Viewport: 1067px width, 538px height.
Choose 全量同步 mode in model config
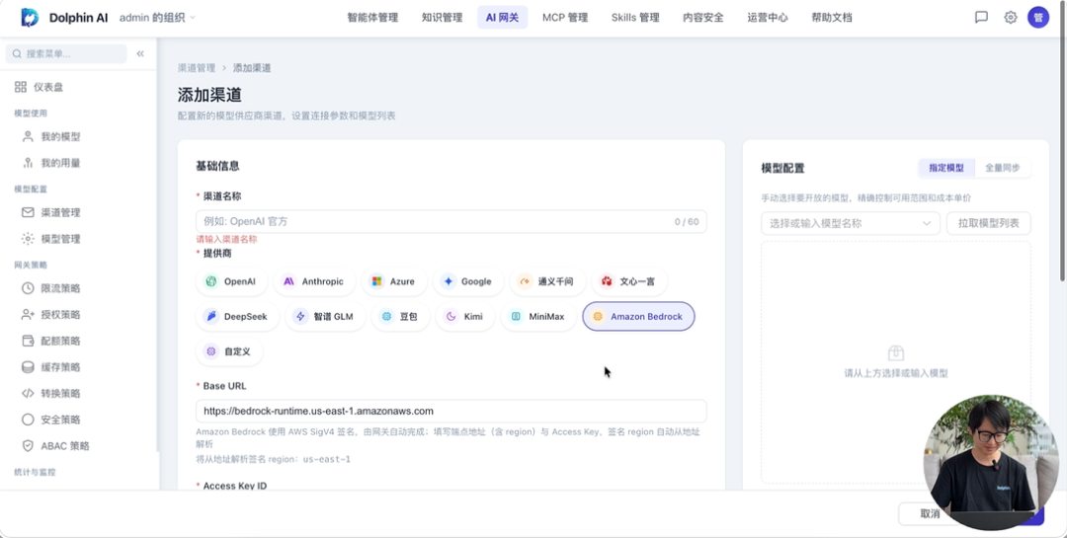pos(1003,168)
